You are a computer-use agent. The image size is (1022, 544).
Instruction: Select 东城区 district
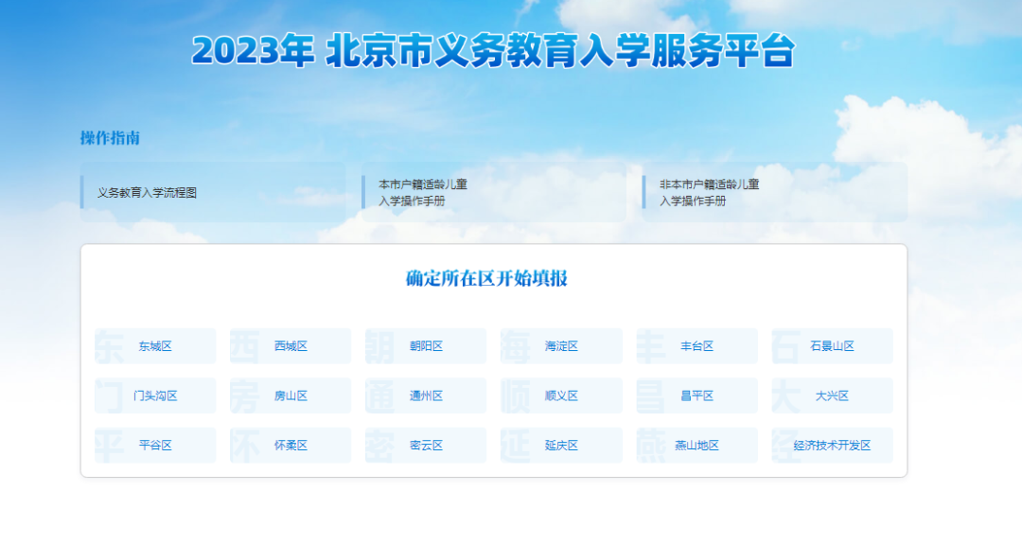pos(155,346)
